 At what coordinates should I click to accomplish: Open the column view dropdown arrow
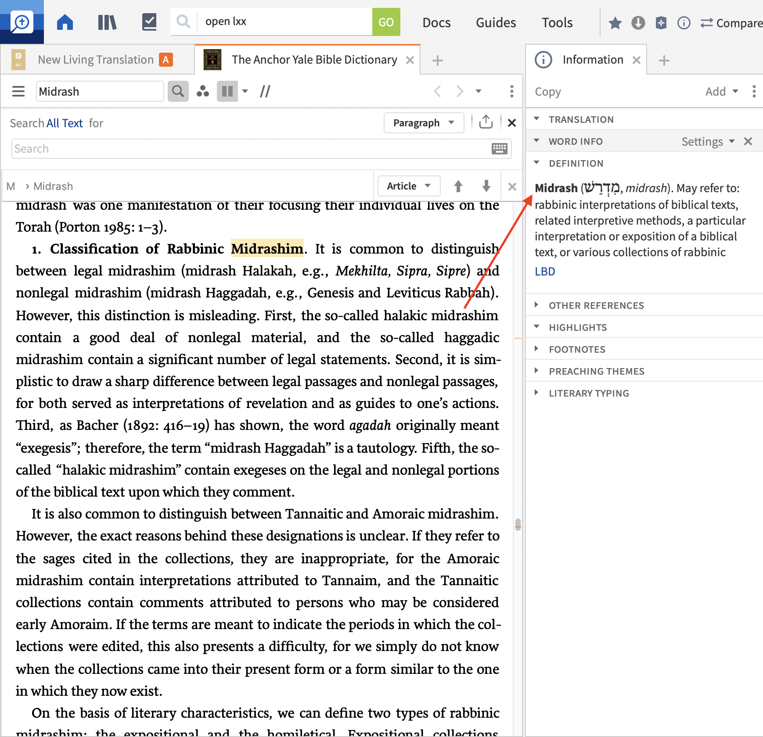(245, 91)
